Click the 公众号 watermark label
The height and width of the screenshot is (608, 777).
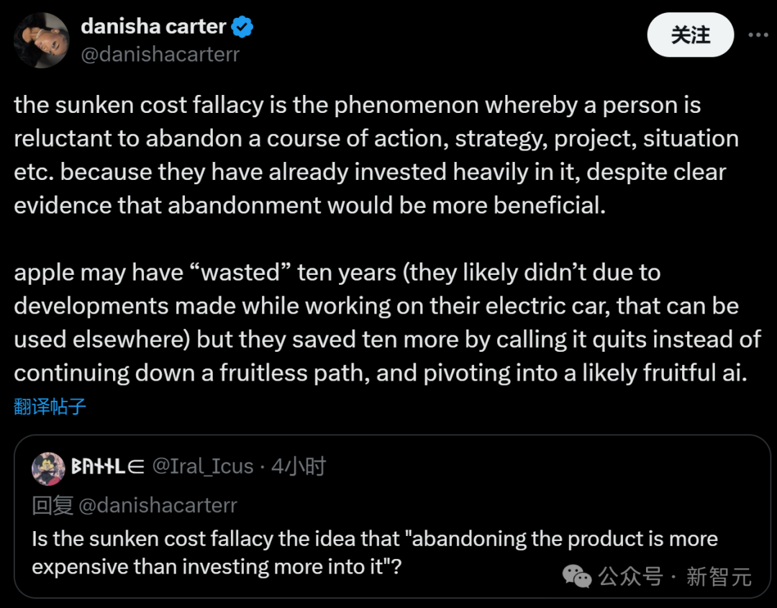[x=631, y=576]
